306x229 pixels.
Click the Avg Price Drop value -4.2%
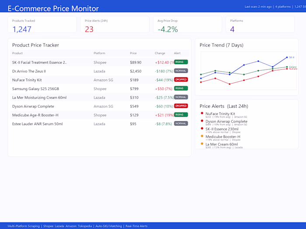coord(167,29)
